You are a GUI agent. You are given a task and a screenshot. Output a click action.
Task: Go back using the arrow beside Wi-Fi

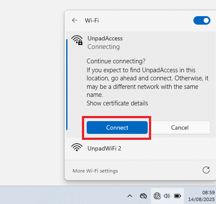75,20
